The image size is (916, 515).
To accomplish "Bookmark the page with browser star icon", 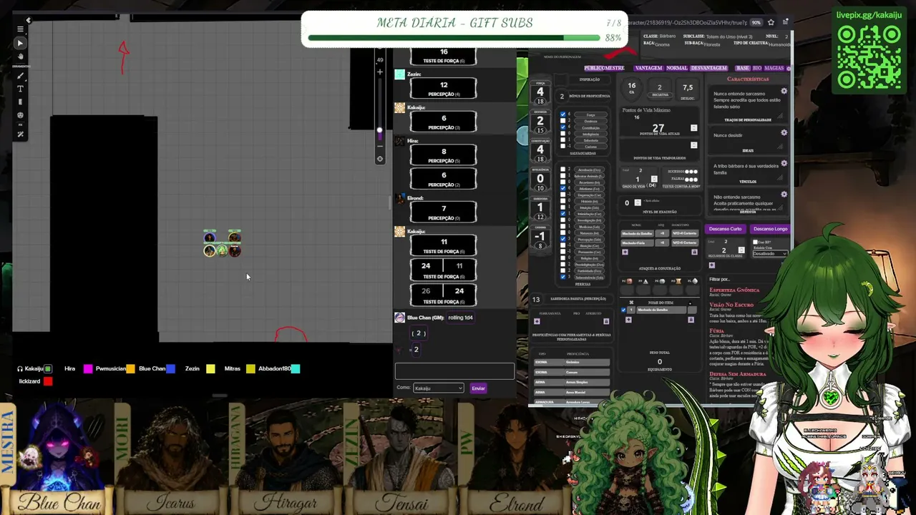I will [771, 22].
